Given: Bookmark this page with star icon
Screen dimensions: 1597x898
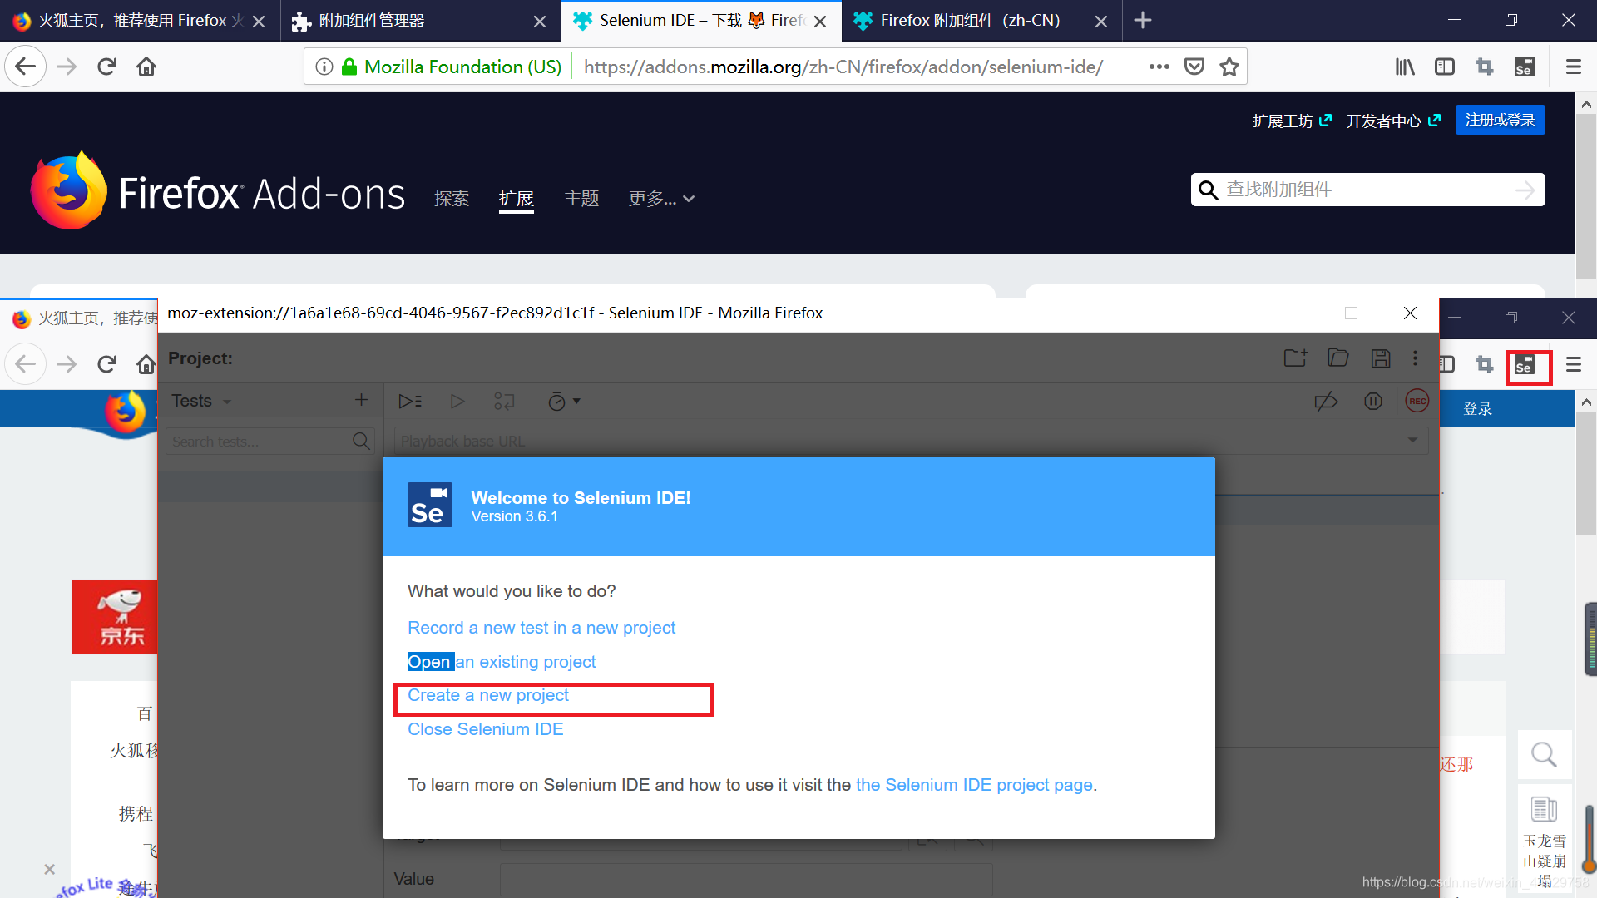Looking at the screenshot, I should click(x=1229, y=67).
